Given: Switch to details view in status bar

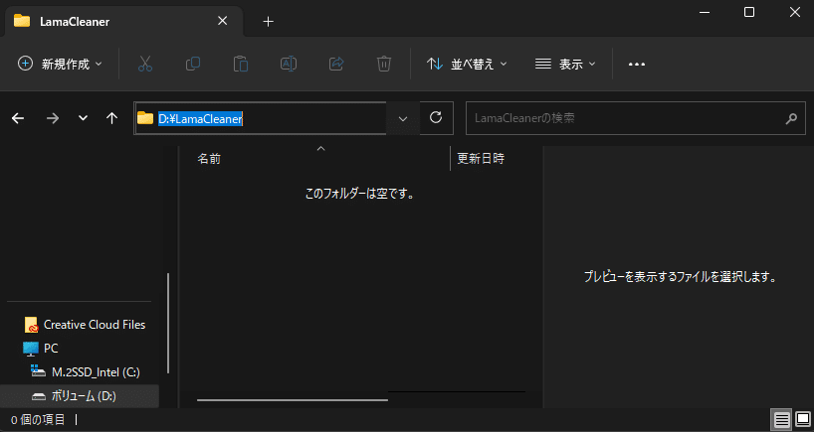Looking at the screenshot, I should (782, 419).
